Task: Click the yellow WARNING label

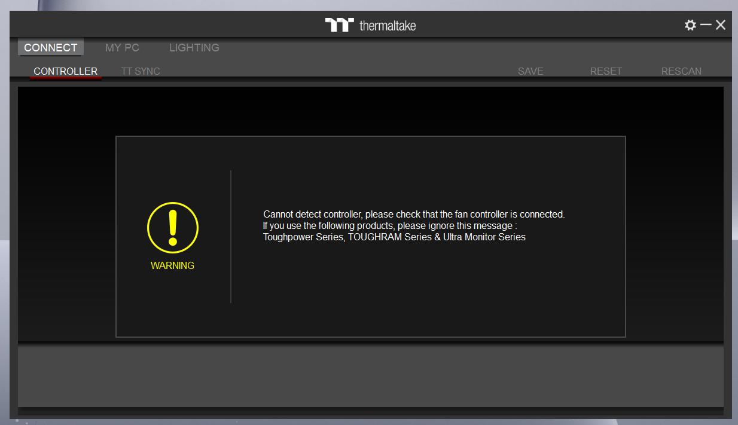Action: point(173,265)
